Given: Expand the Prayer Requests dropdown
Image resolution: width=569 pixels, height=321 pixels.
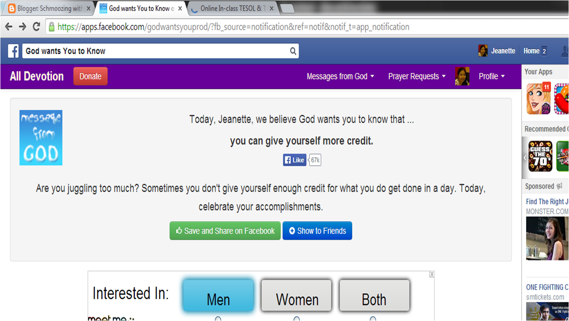Looking at the screenshot, I should tap(417, 76).
